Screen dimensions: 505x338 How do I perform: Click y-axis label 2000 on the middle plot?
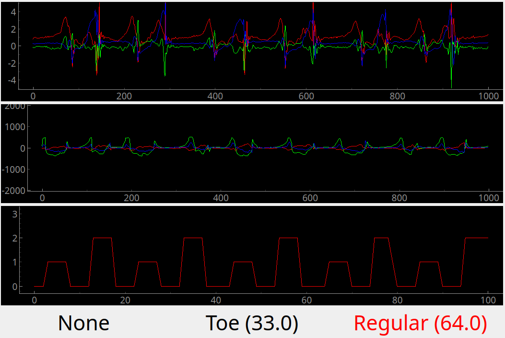click(x=14, y=106)
